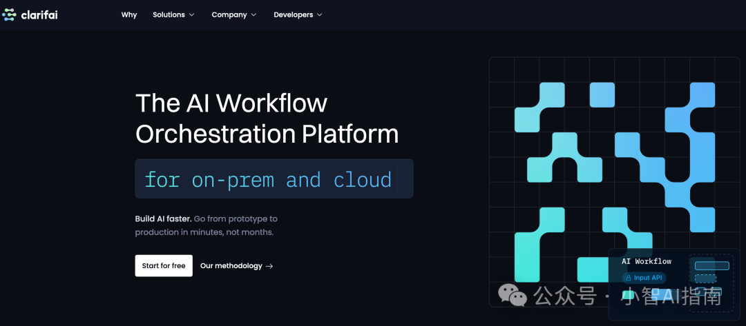Open the Solutions navigation menu
The height and width of the screenshot is (326, 746).
click(169, 14)
